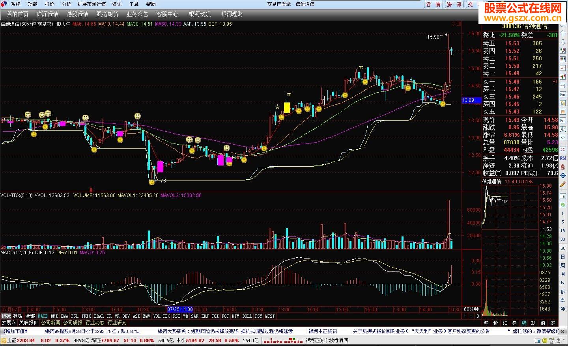Open the 细 tab under mini chart

[505, 323]
